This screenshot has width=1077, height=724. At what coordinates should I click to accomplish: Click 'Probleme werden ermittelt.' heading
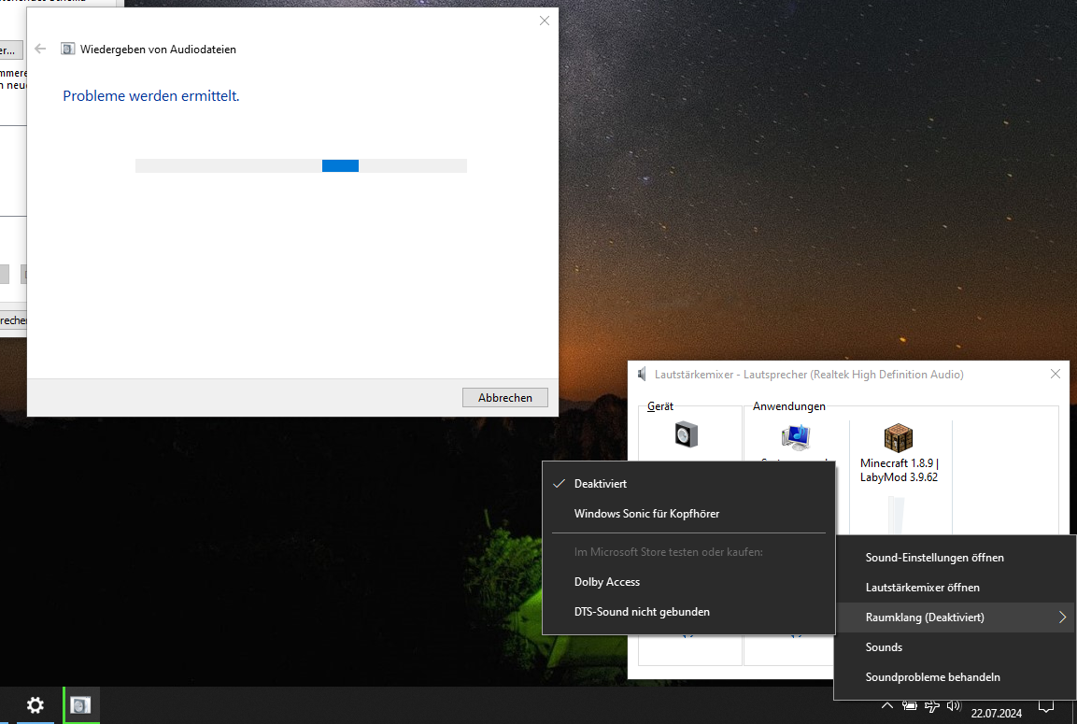[151, 96]
